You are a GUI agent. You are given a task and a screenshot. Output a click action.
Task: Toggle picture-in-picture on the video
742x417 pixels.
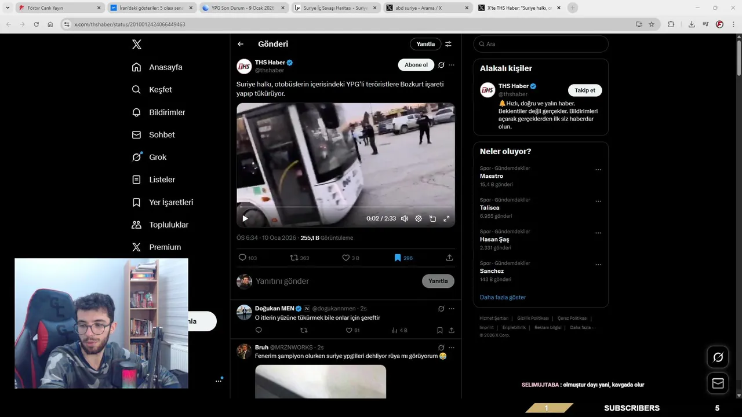point(432,218)
